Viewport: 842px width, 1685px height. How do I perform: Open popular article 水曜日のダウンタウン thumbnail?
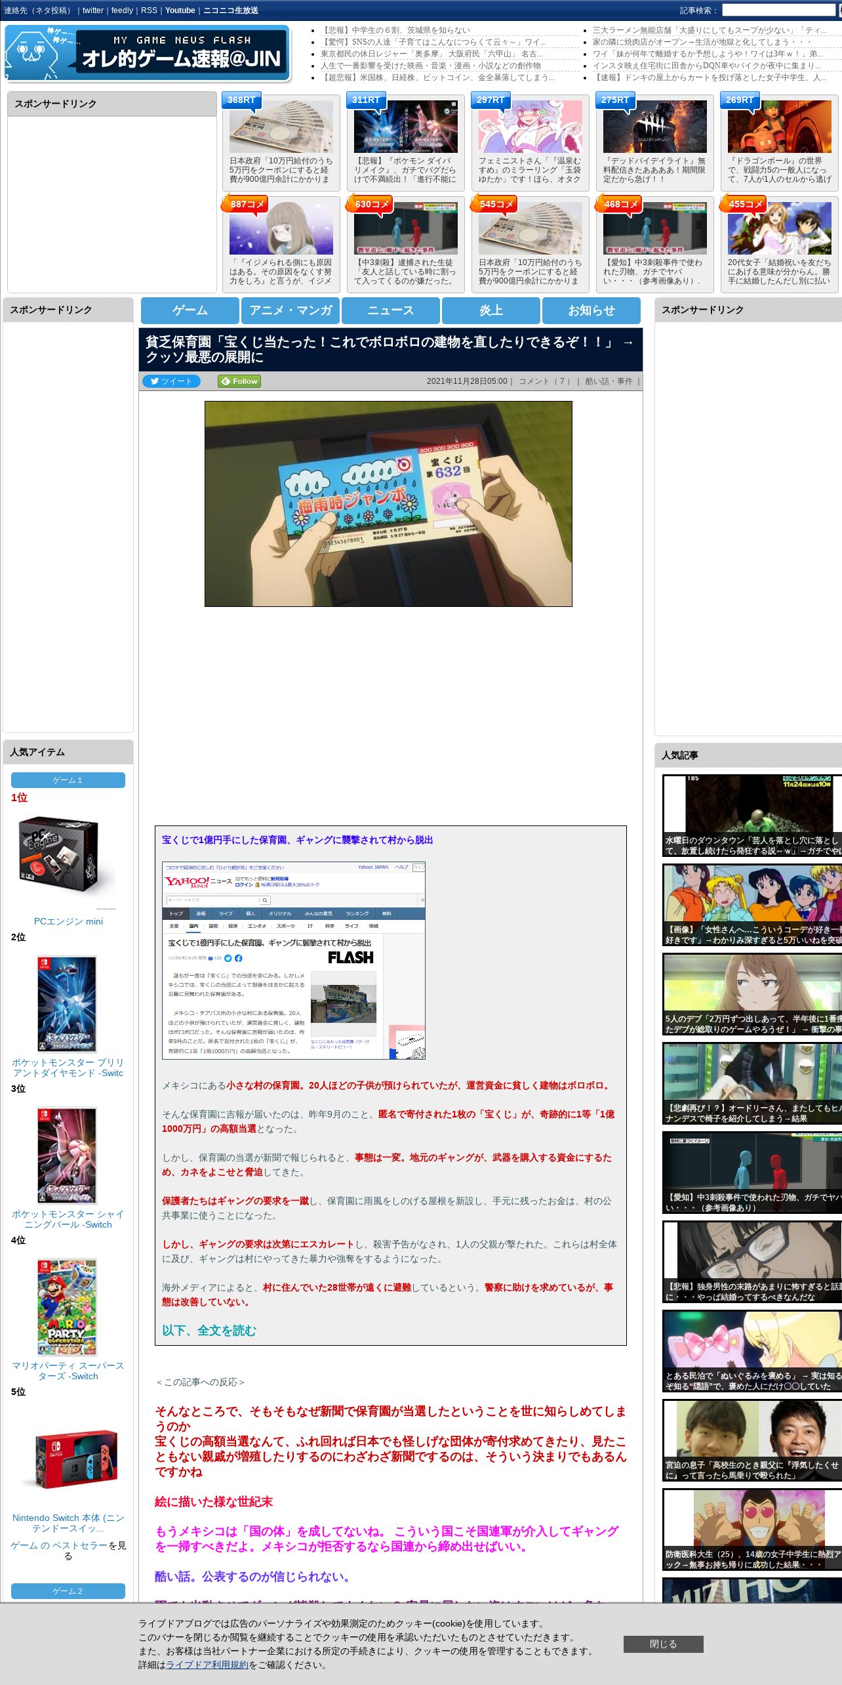752,816
